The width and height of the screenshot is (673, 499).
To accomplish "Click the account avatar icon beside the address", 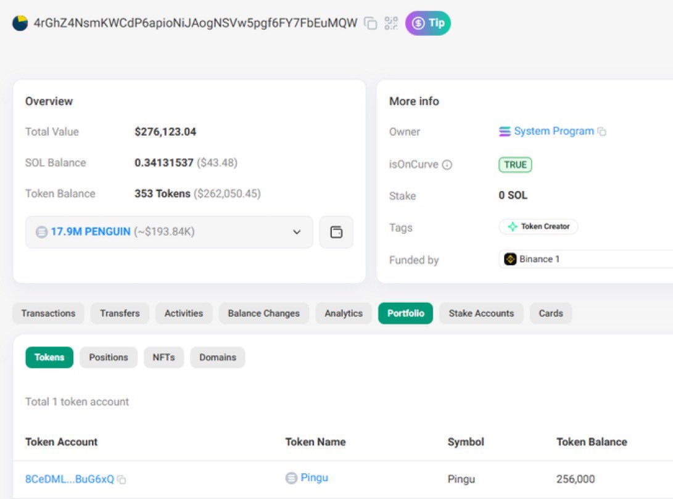I will point(20,23).
